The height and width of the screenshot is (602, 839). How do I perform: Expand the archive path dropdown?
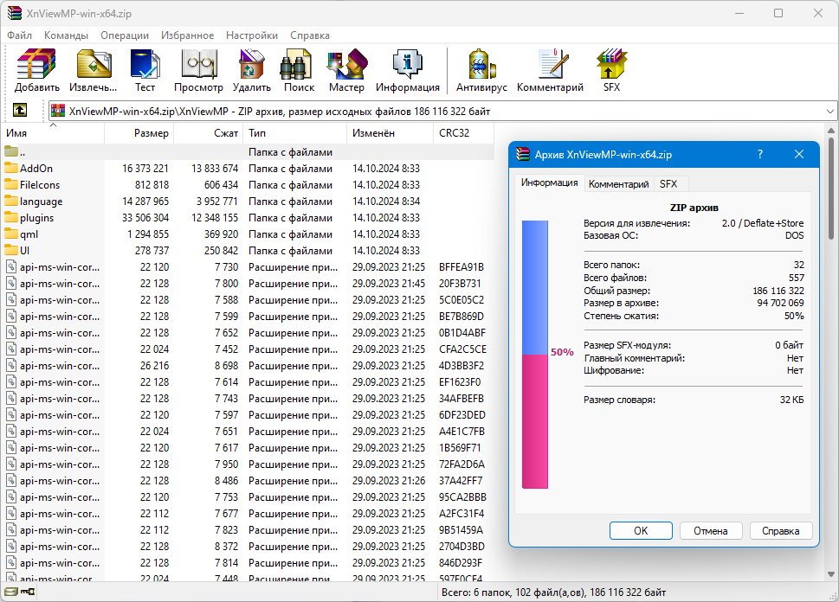829,112
